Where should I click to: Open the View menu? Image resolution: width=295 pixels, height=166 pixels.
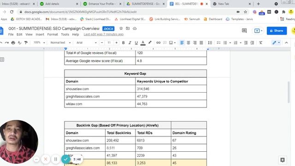[29, 35]
